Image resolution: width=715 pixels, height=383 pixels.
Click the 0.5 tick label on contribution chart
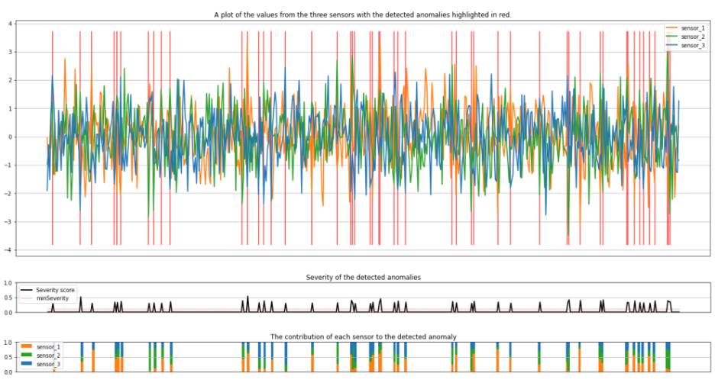(8, 358)
